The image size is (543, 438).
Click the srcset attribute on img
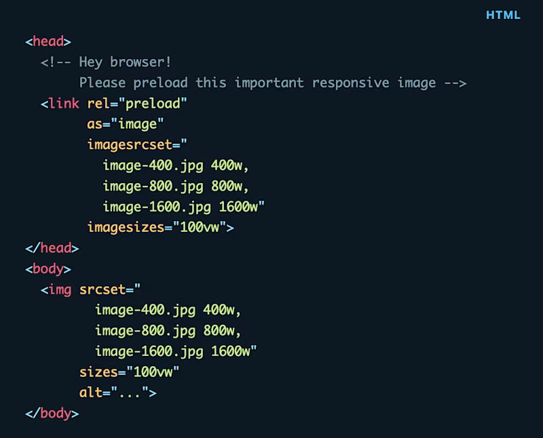click(x=102, y=290)
